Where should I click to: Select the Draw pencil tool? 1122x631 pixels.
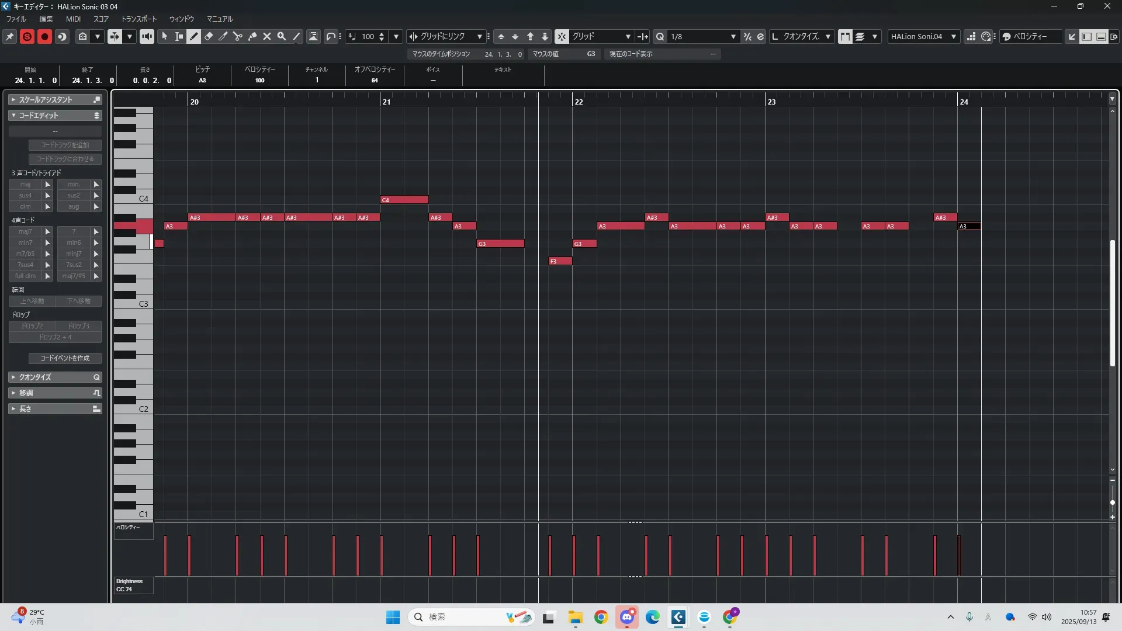click(x=194, y=36)
